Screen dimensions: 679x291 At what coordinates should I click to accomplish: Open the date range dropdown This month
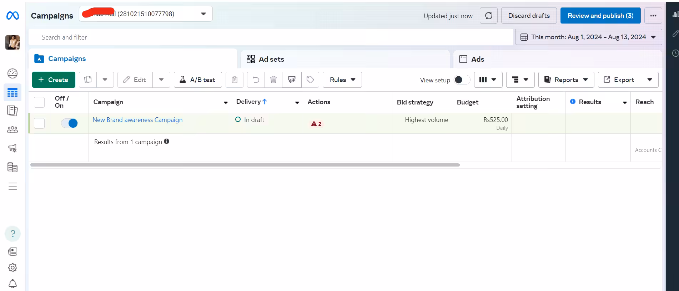(x=588, y=37)
